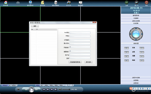Select the 9画面 nine-view layout

click(x=46, y=85)
